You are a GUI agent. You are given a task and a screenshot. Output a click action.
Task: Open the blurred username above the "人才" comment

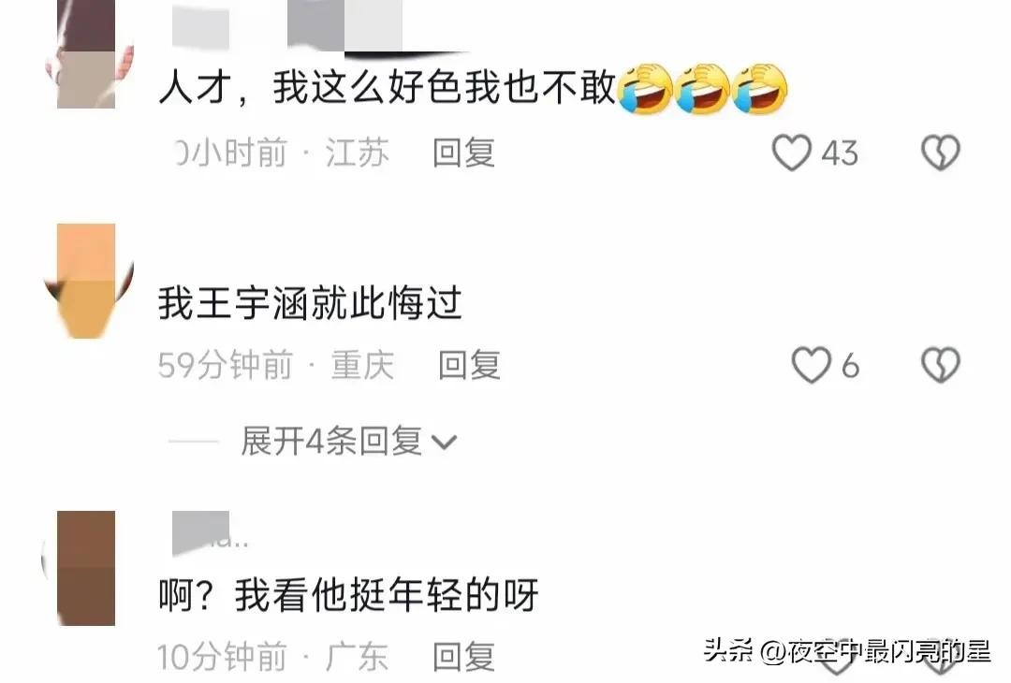click(x=287, y=24)
